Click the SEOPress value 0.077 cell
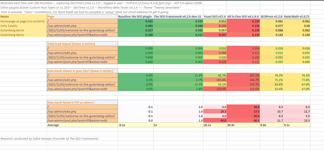This screenshot has width=324, height=150. tap(272, 26)
